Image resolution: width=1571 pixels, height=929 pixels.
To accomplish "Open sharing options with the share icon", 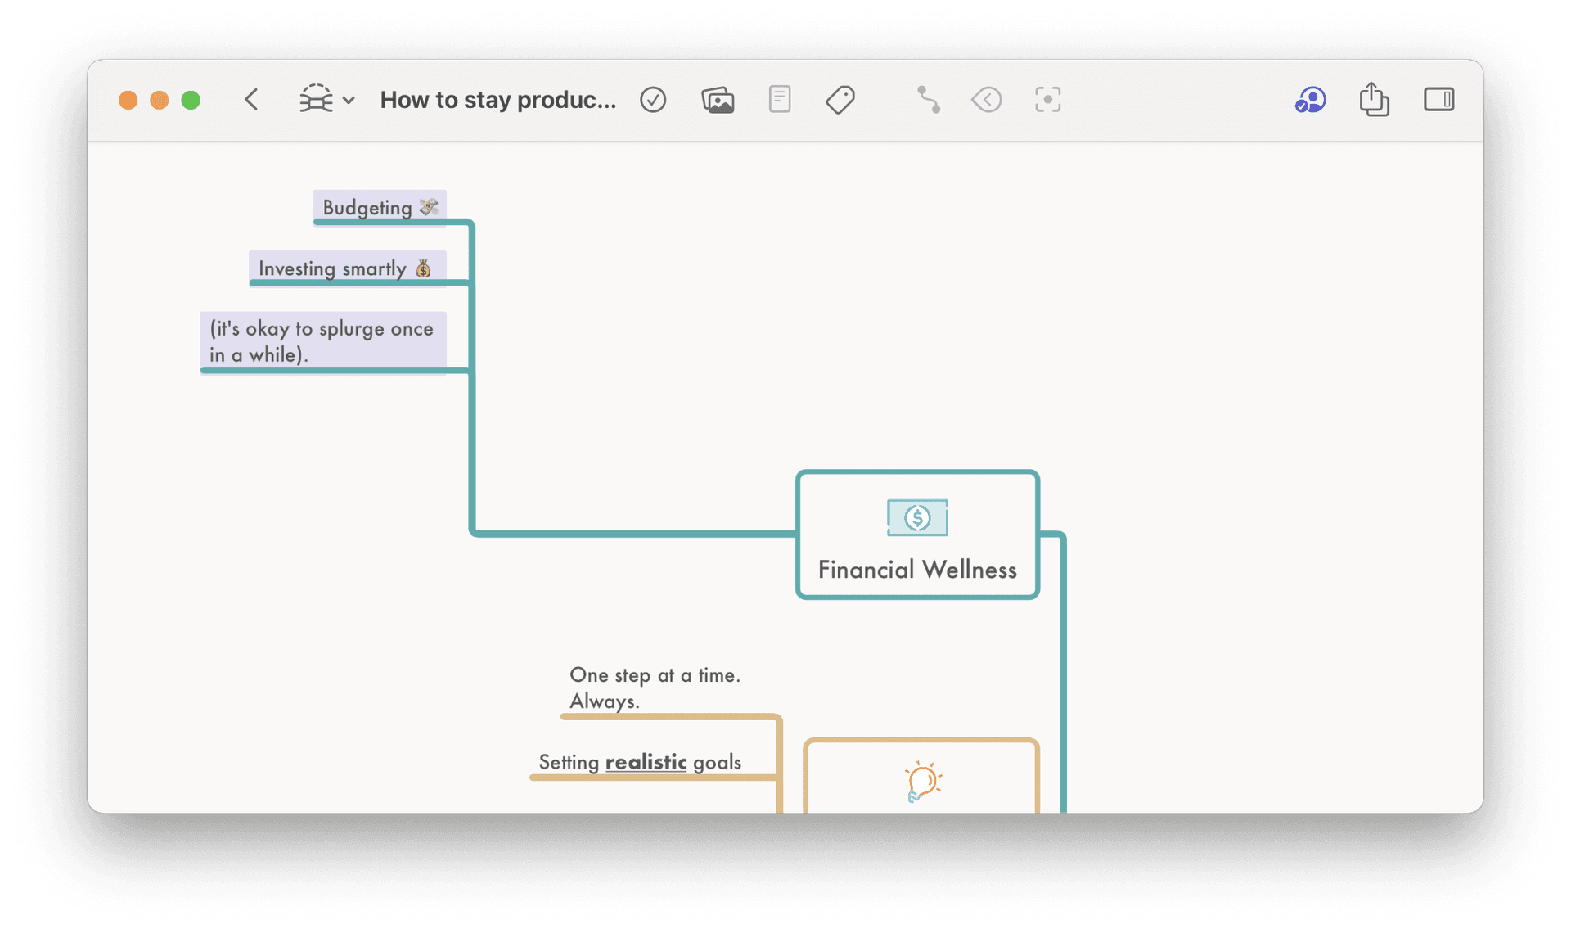I will pos(1374,99).
